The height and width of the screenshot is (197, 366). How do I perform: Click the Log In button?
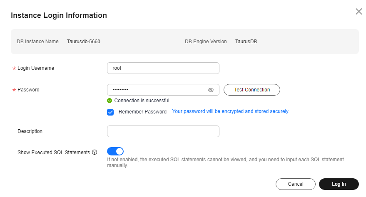[339, 184]
